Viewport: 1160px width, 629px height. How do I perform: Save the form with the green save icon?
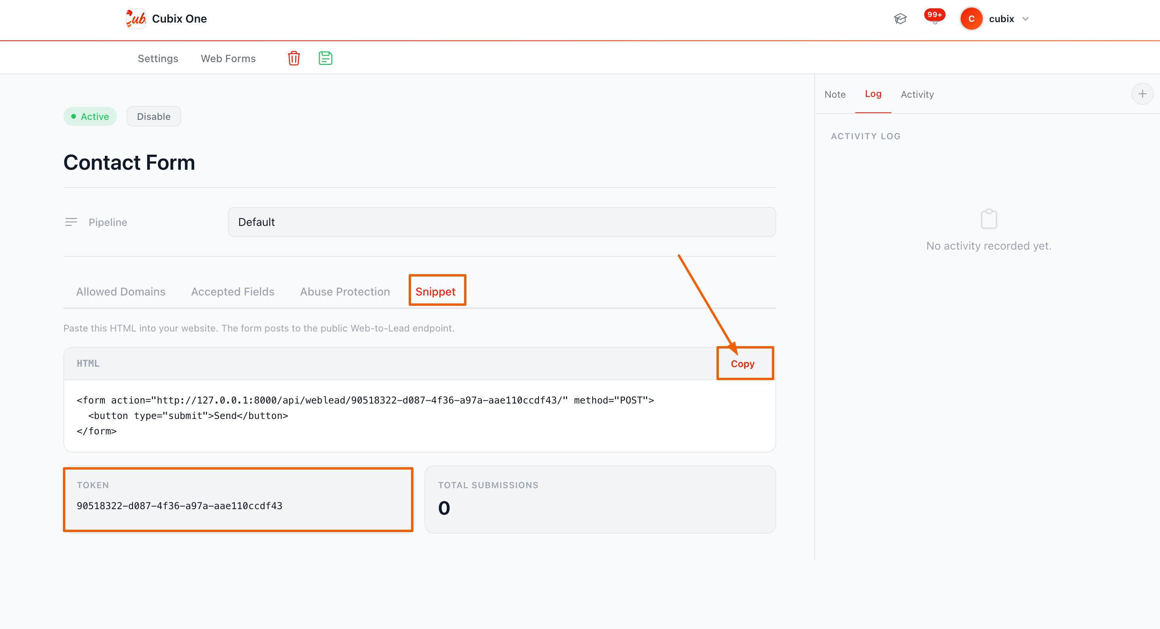click(325, 58)
